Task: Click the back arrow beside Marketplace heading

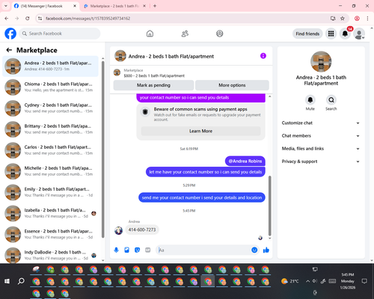Action: point(9,50)
